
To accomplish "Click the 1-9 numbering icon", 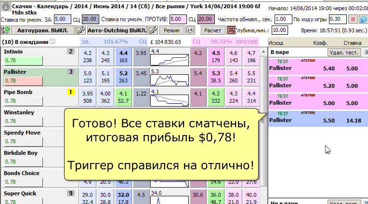I will (190, 30).
